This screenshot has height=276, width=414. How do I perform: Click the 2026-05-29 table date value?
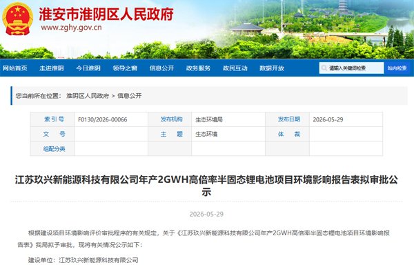pos(328,119)
